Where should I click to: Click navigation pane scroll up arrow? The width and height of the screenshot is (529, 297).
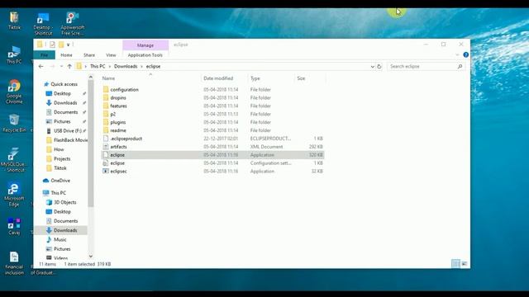pyautogui.click(x=91, y=78)
